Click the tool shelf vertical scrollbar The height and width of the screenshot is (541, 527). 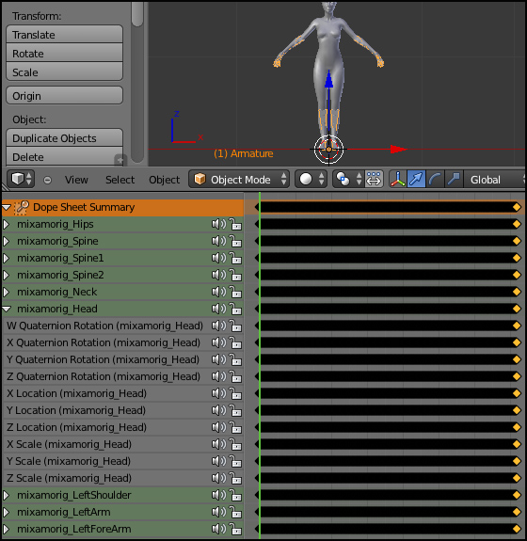point(137,83)
